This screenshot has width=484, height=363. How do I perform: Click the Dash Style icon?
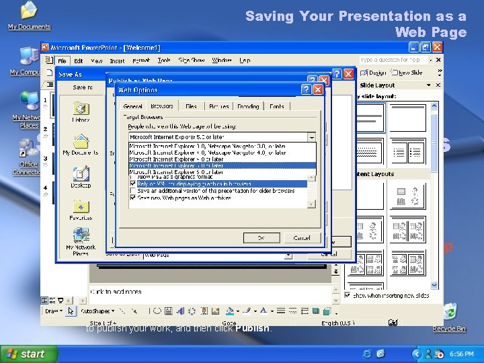292,311
